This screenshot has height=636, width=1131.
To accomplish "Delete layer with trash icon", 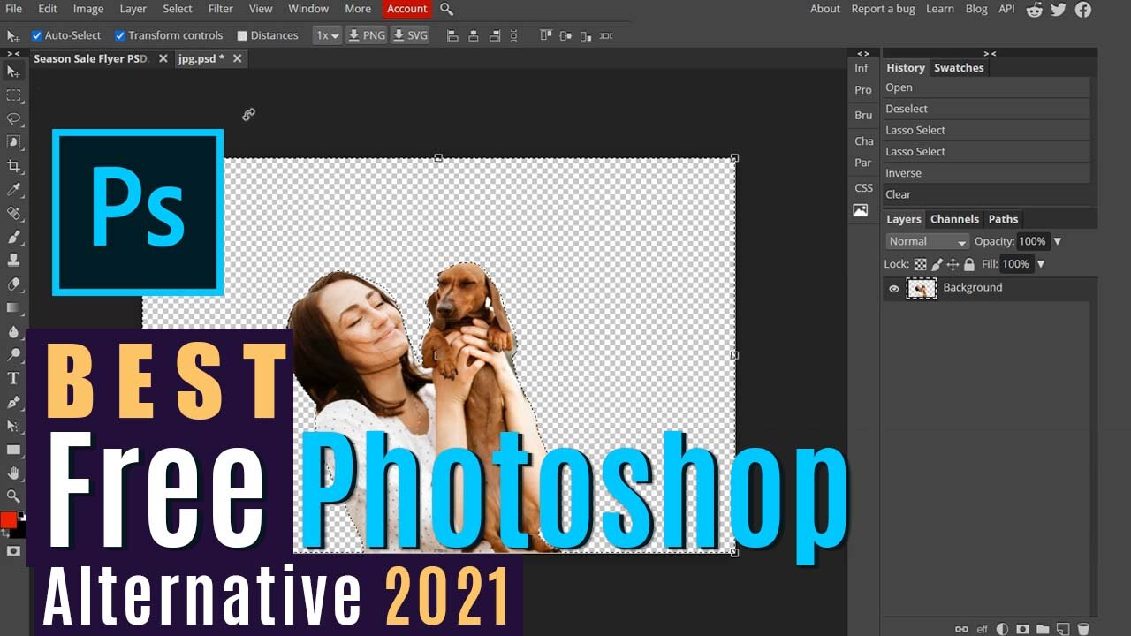I will click(x=1082, y=629).
